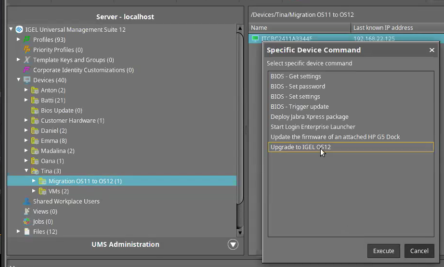Click the Batti folder icon

click(35, 101)
